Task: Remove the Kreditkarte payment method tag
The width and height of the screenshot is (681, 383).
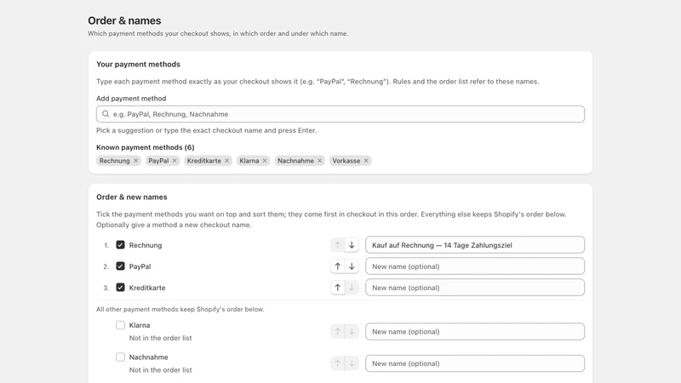Action: click(226, 161)
